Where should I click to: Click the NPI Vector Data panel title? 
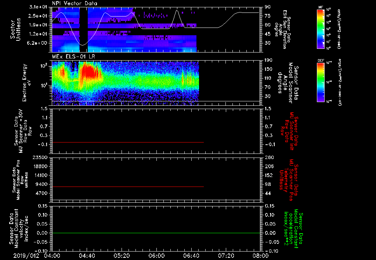point(75,3)
